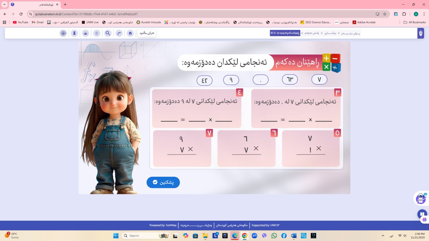
Task: Bookmark this page with the star icon
Action: tap(385, 14)
